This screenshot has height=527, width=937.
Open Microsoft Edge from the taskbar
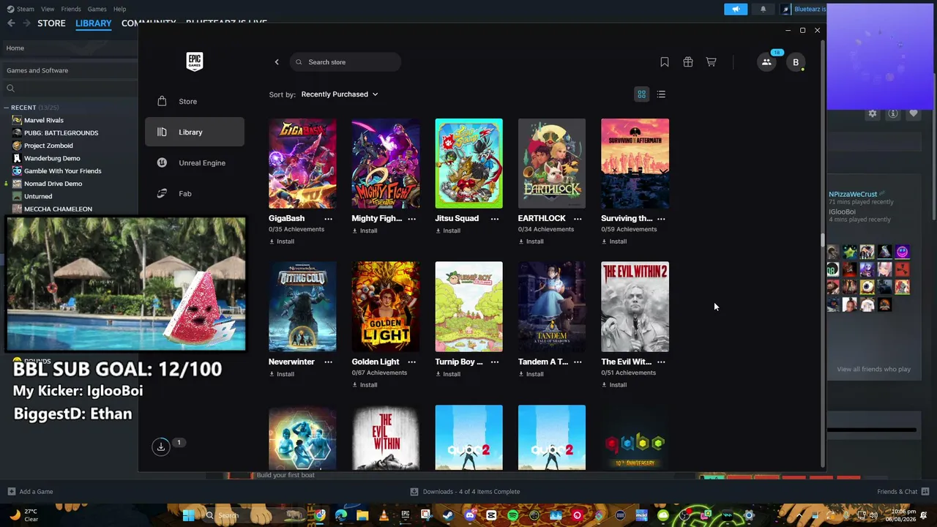[341, 515]
